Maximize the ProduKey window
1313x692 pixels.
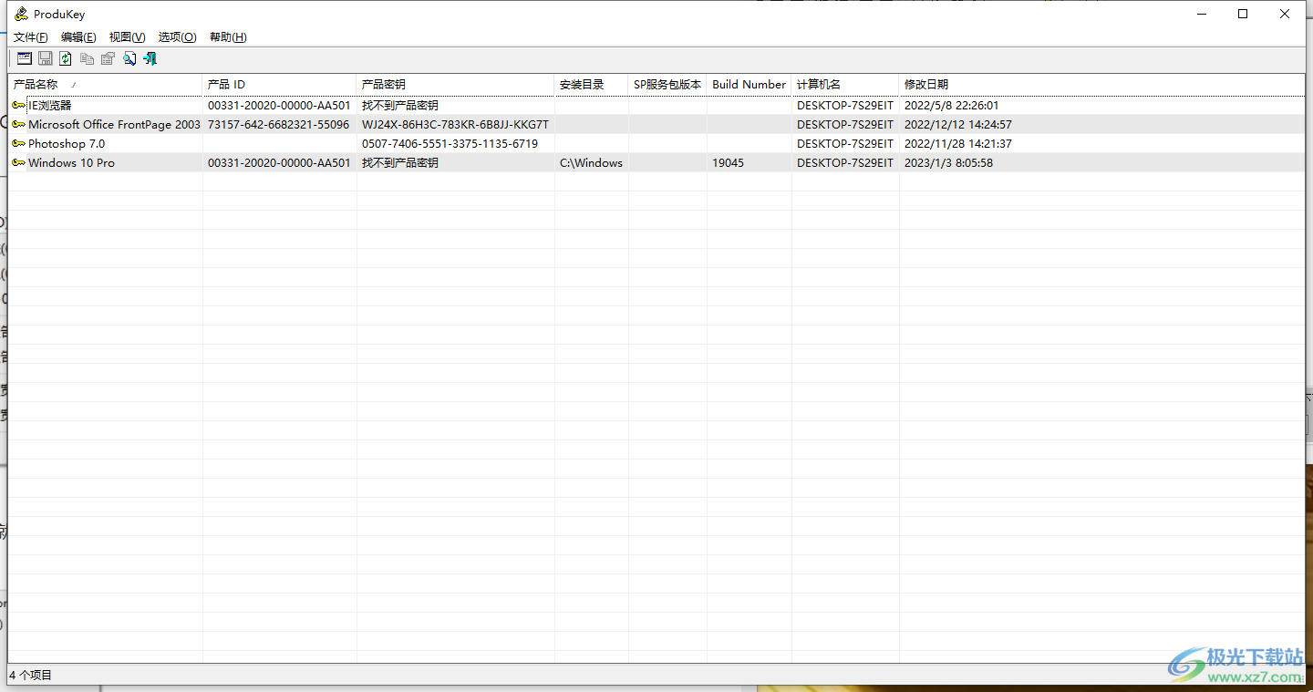(1243, 14)
